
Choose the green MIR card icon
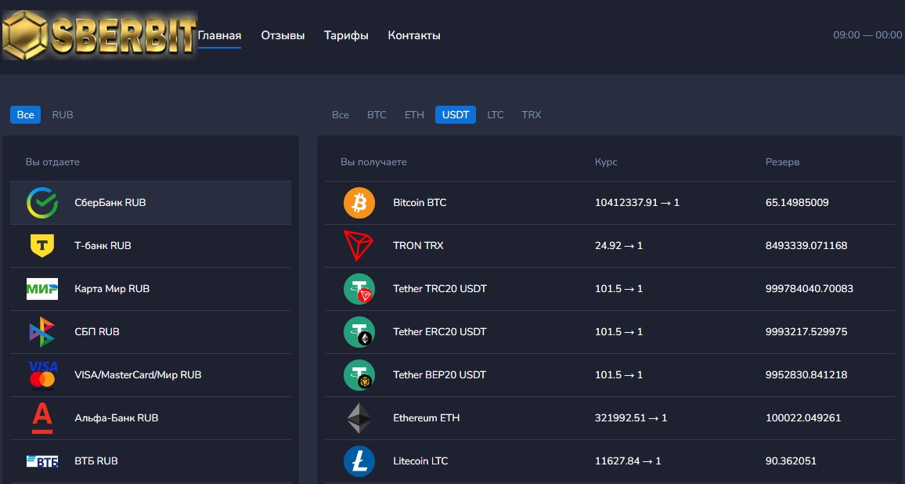coord(42,289)
